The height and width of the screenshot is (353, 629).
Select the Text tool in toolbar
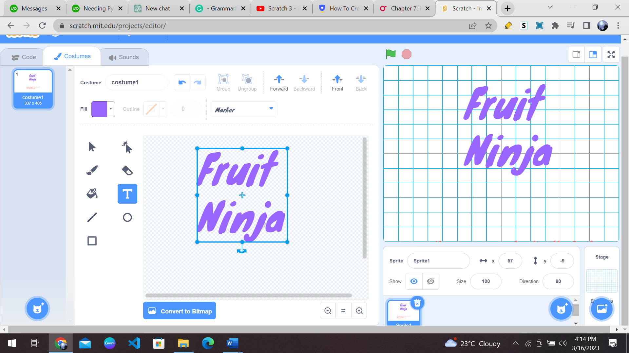point(127,194)
